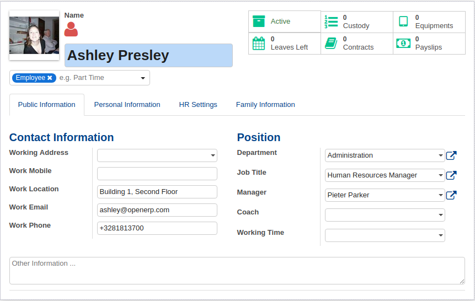Click the Ashley Presley name field
This screenshot has width=475, height=301.
tap(148, 56)
